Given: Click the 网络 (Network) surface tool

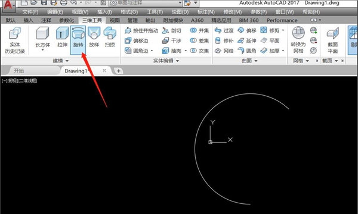Looking at the screenshot, I should click(224, 51).
